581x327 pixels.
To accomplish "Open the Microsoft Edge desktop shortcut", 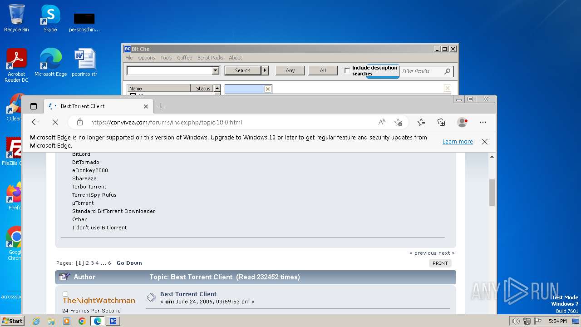I will point(50,63).
